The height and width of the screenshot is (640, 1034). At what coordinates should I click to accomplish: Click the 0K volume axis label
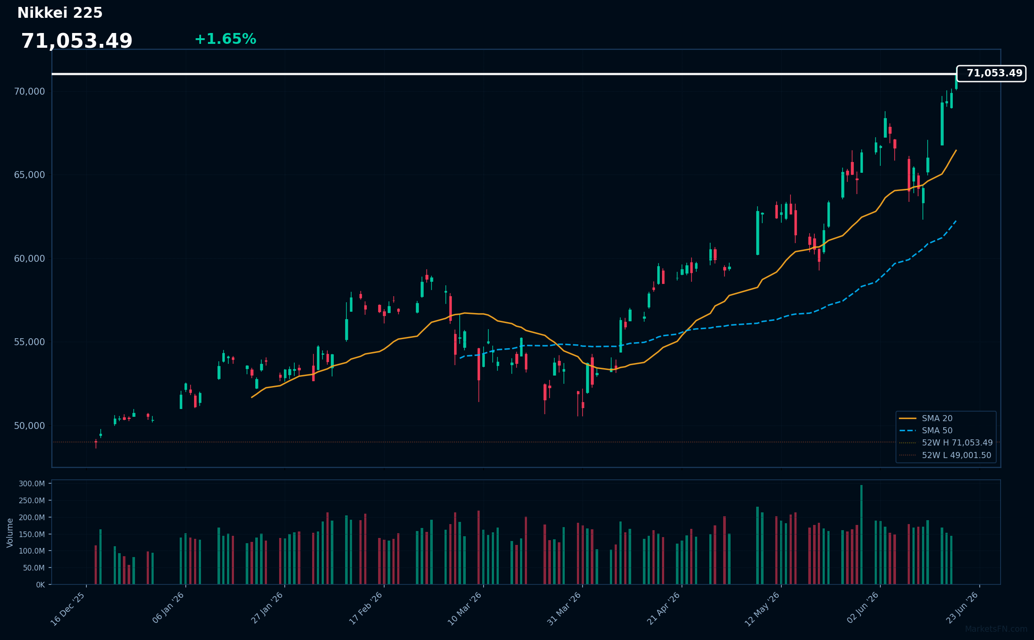[x=40, y=585]
